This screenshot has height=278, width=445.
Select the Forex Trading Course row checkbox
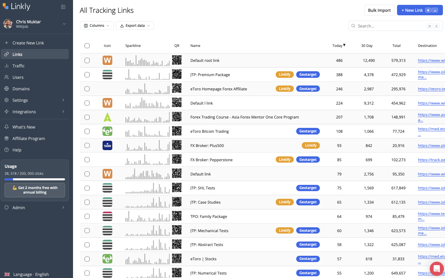click(x=87, y=117)
